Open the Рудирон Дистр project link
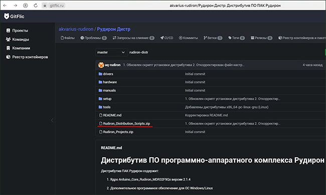Image resolution: width=326 pixels, height=195 pixels. tap(113, 29)
